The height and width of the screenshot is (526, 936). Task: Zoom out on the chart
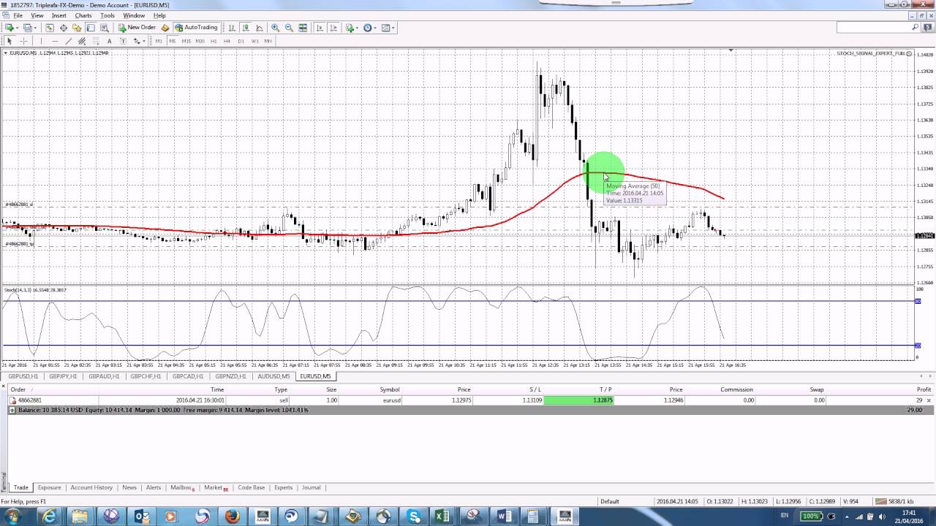(289, 28)
